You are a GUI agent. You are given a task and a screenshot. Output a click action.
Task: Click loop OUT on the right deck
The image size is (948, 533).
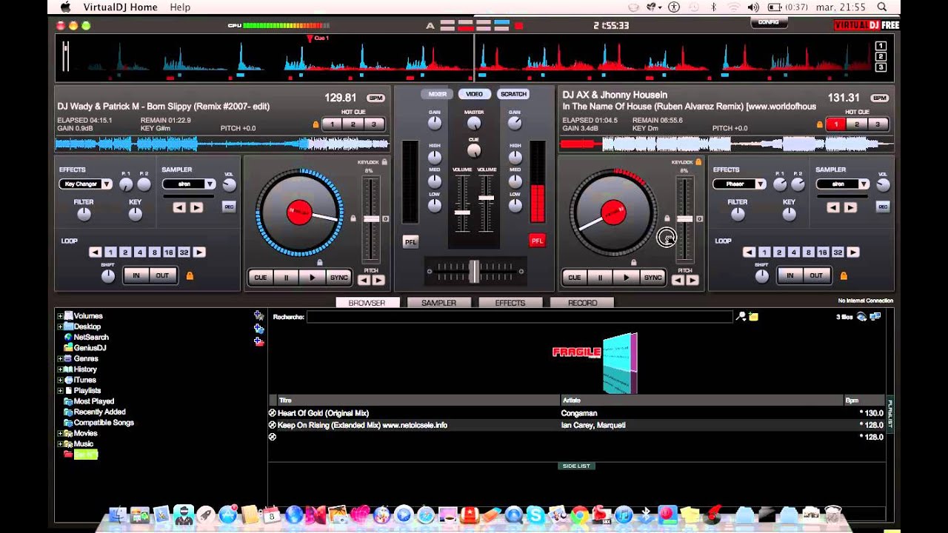click(x=815, y=275)
